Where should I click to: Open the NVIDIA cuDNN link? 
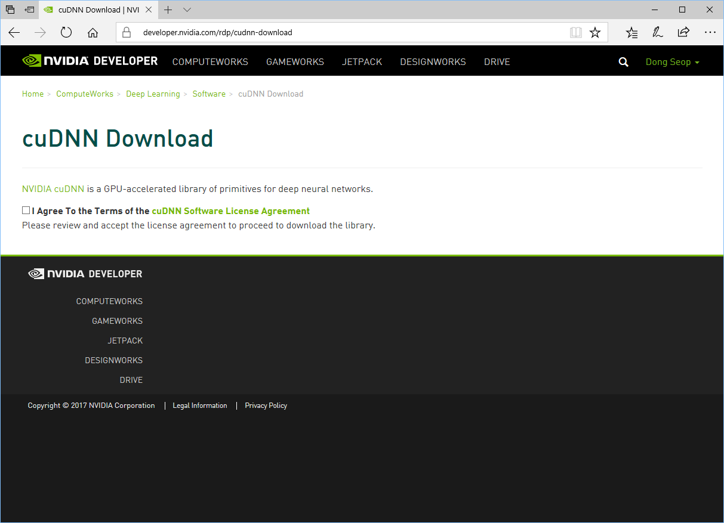(53, 189)
